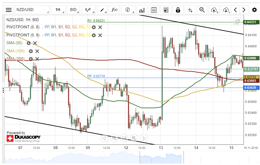Toggle the chart lock icon

(178, 10)
